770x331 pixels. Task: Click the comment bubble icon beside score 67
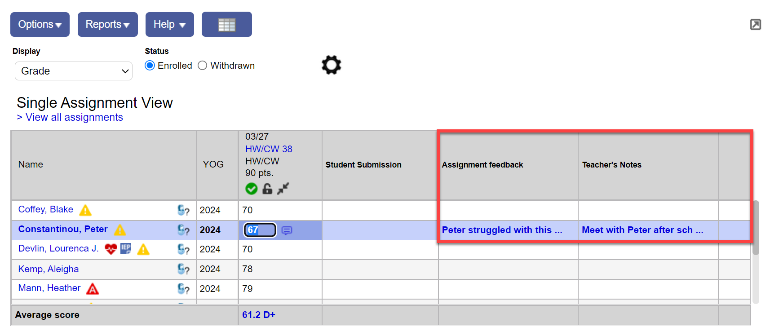[x=287, y=230]
